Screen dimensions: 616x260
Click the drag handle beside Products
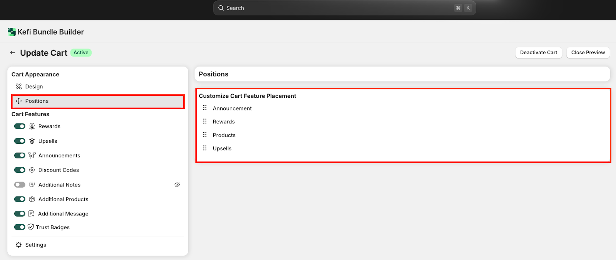pyautogui.click(x=205, y=135)
